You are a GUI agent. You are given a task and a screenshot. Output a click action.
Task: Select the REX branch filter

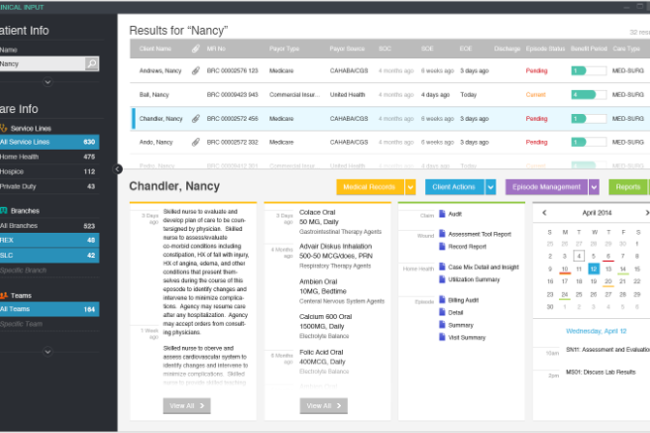50,241
